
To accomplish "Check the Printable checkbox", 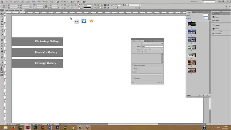I will tap(134, 78).
